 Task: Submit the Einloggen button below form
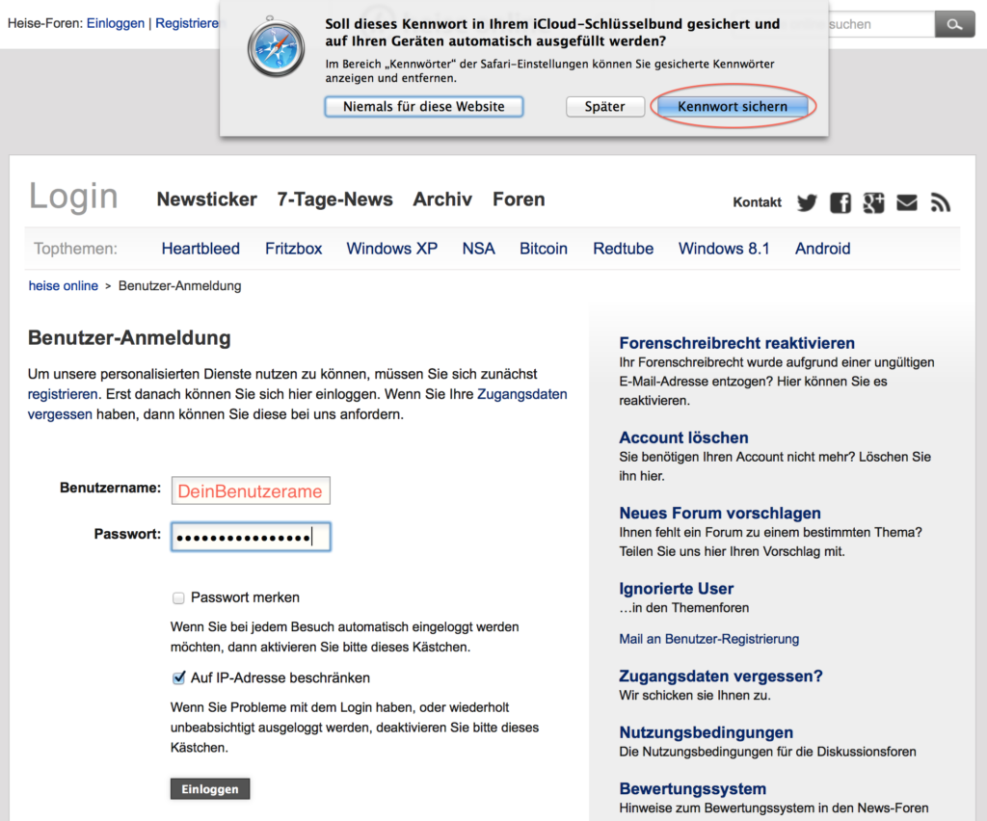pyautogui.click(x=210, y=789)
